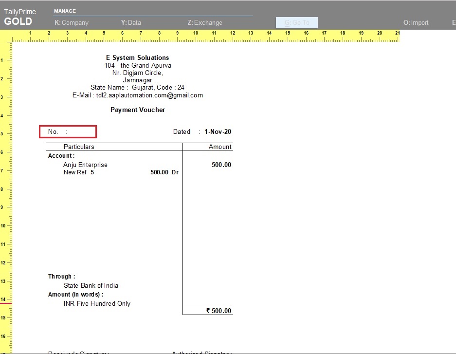
Task: Open the K: Company menu
Action: tap(71, 22)
